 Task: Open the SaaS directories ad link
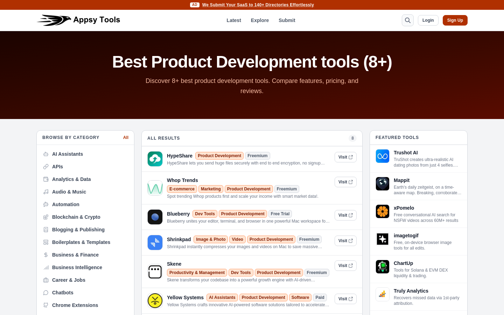(258, 5)
